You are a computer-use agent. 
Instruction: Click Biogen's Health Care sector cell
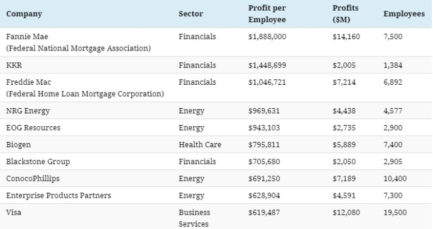(x=200, y=145)
